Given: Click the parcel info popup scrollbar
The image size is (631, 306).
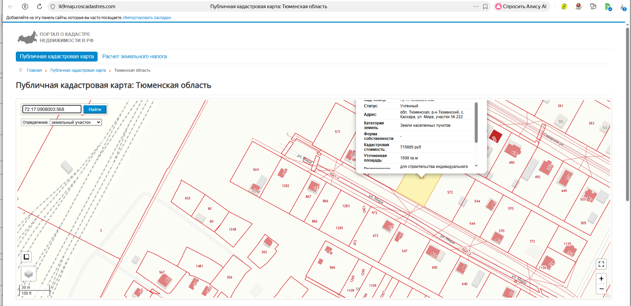Looking at the screenshot, I should (x=476, y=123).
